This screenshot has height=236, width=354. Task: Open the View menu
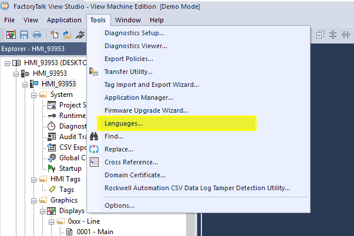pyautogui.click(x=31, y=20)
